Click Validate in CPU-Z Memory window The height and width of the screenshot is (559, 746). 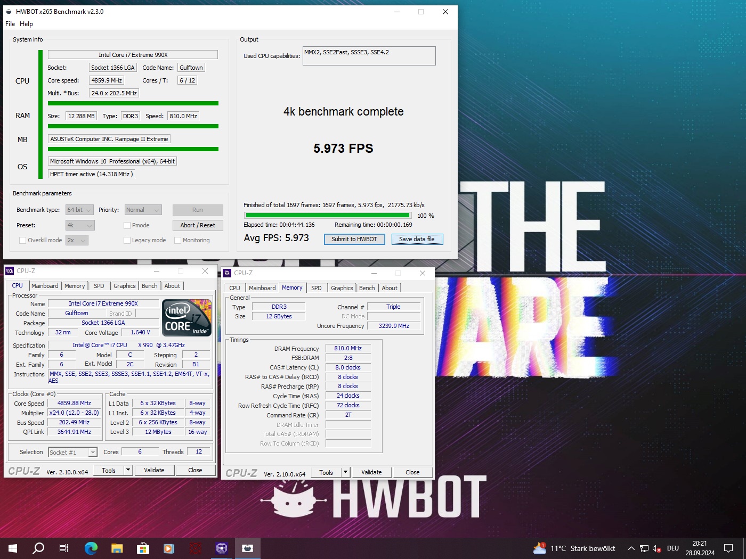click(371, 472)
